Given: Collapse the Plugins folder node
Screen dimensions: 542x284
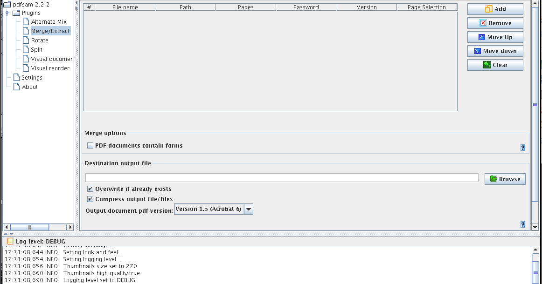Looking at the screenshot, I should tap(7, 13).
